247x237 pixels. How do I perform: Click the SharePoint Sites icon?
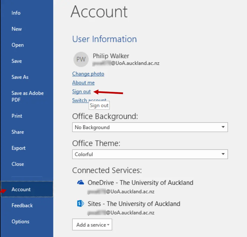click(x=81, y=204)
